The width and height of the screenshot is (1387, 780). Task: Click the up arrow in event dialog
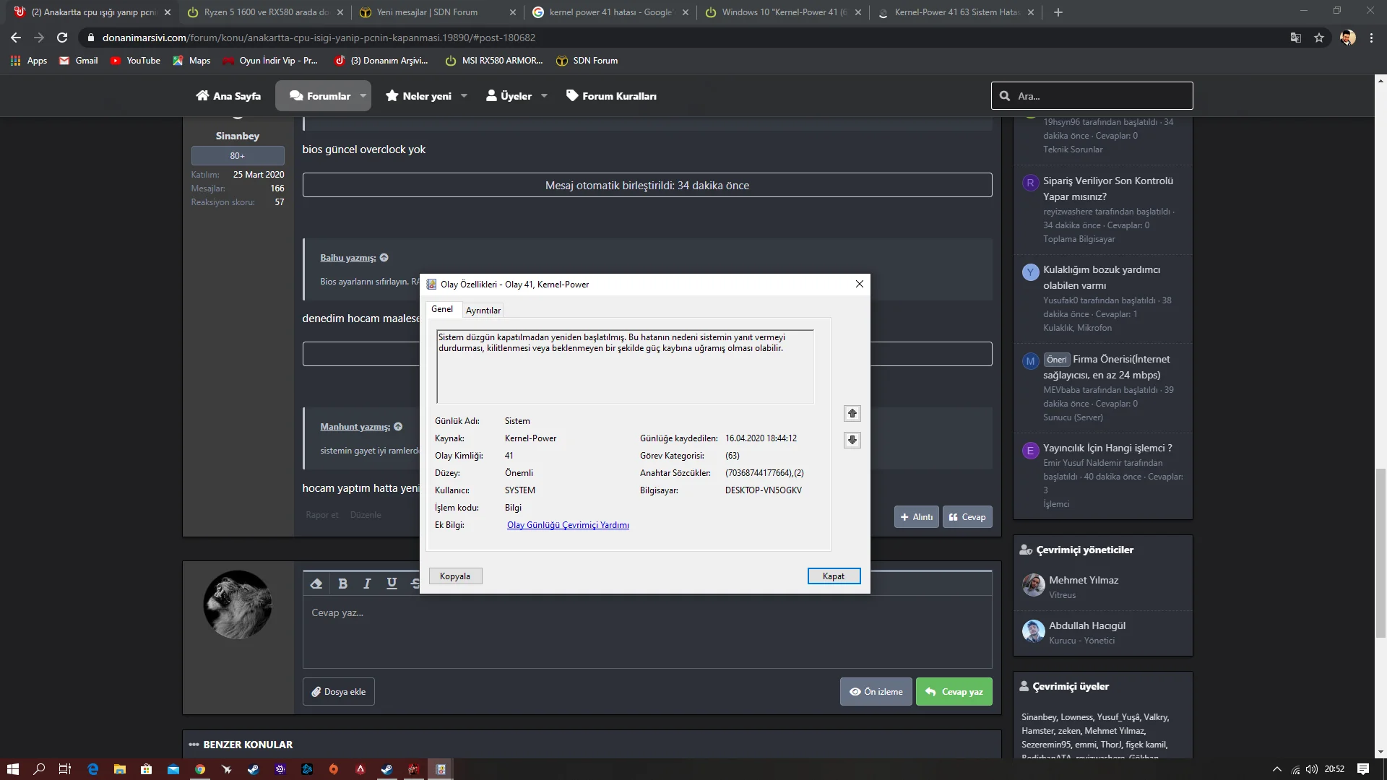coord(852,413)
